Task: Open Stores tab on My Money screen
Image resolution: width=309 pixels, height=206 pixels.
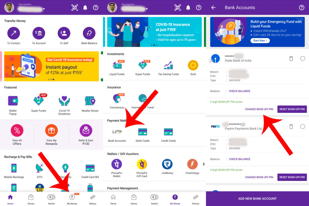Action: (x=134, y=199)
